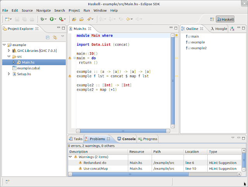This screenshot has height=187, width=248.
Task: Sort Problems by the Description column header
Action: coord(98,152)
